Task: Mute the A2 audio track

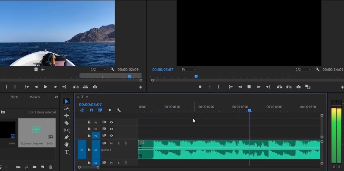Action: click(111, 163)
